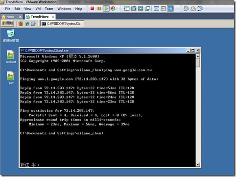
Task: Click the reply line with time=53ms
Action: (x=77, y=88)
